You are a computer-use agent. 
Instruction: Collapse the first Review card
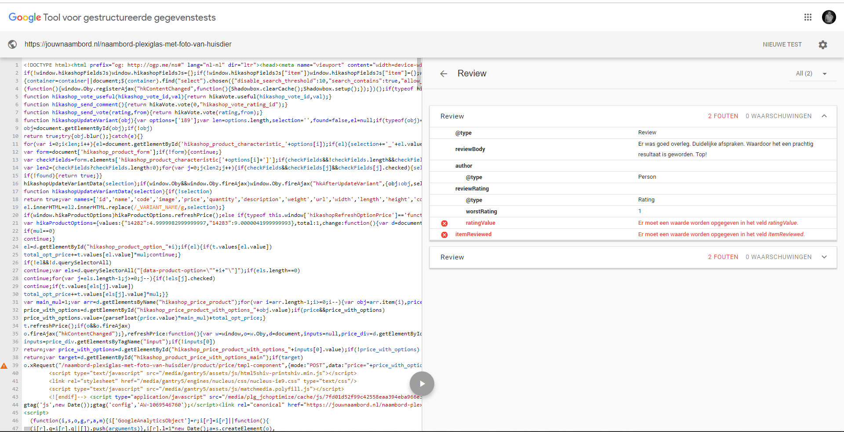(x=824, y=116)
